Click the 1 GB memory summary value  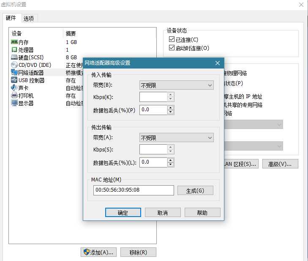pyautogui.click(x=71, y=42)
